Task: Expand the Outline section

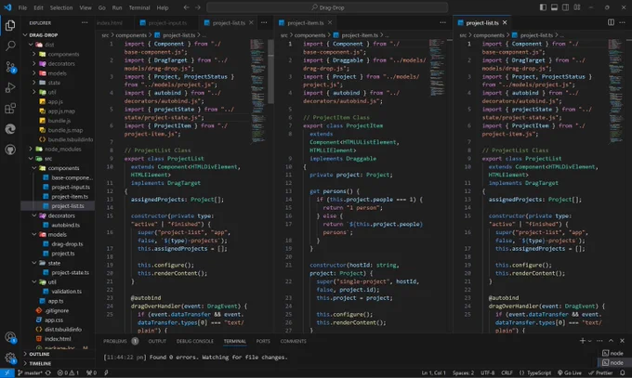Action: point(39,354)
